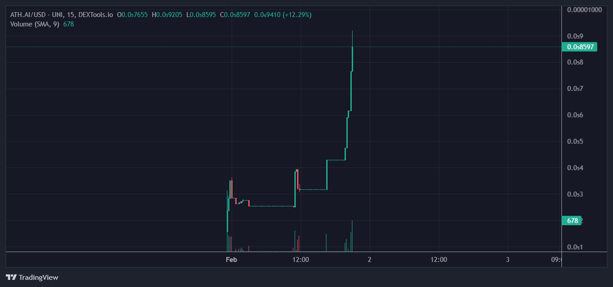Click the second 12:00 time axis label
Screen dimensions: 613x287
pyautogui.click(x=438, y=259)
